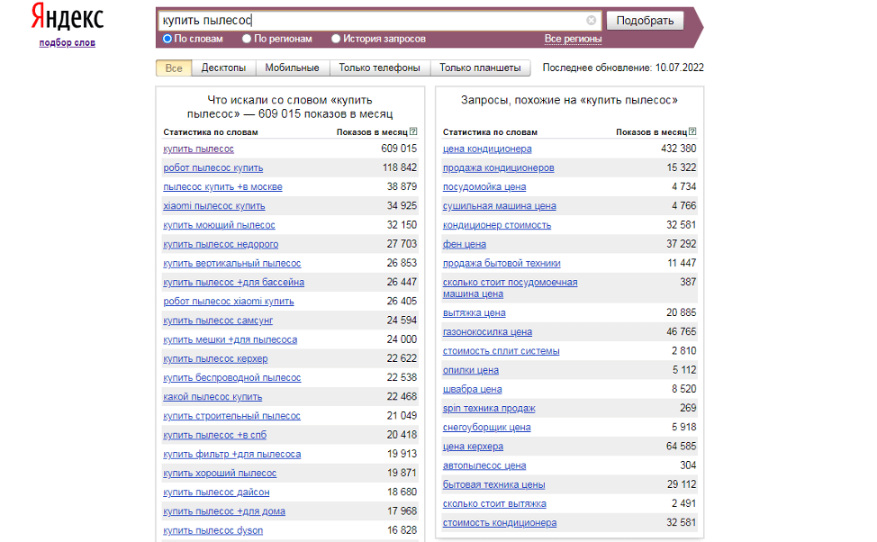The width and height of the screenshot is (877, 542).
Task: Open 'стоимость кондиционера' link
Action: click(x=500, y=522)
